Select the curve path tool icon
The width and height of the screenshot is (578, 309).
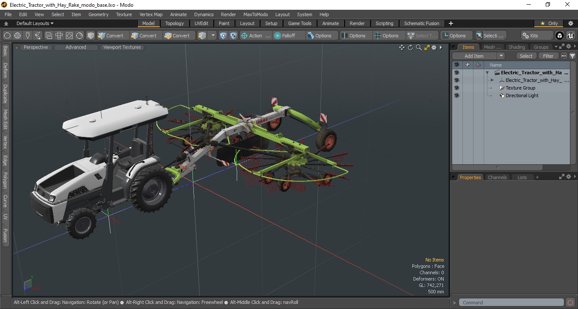[x=38, y=36]
